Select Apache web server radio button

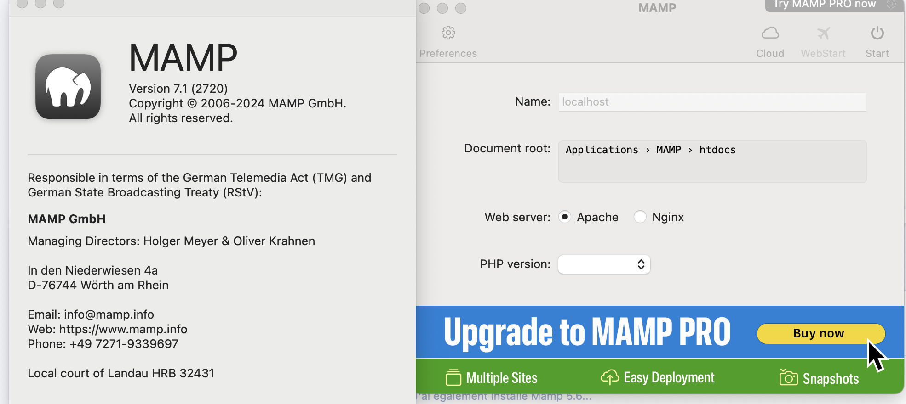pos(565,217)
